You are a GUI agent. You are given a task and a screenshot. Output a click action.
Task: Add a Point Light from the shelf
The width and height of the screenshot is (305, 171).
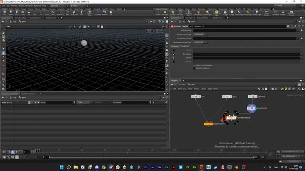(165, 13)
